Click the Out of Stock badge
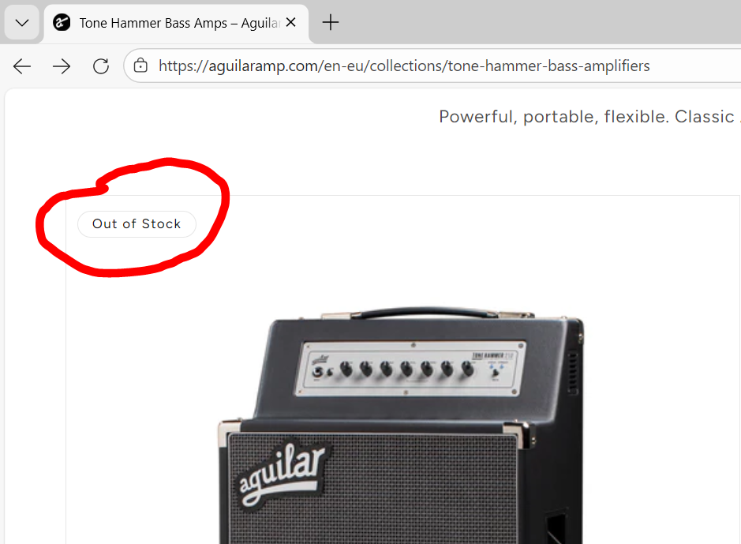Screen dimensions: 741x544 [137, 224]
